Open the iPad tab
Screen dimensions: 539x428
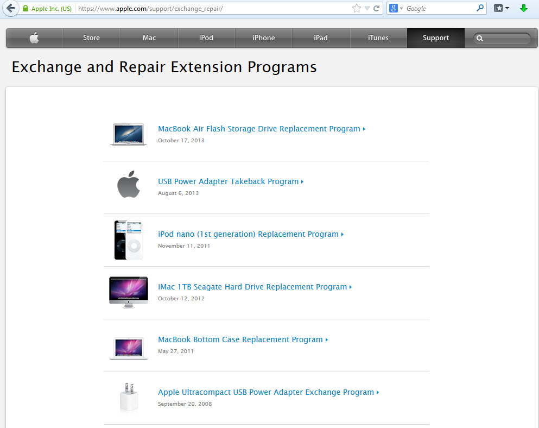(x=321, y=38)
